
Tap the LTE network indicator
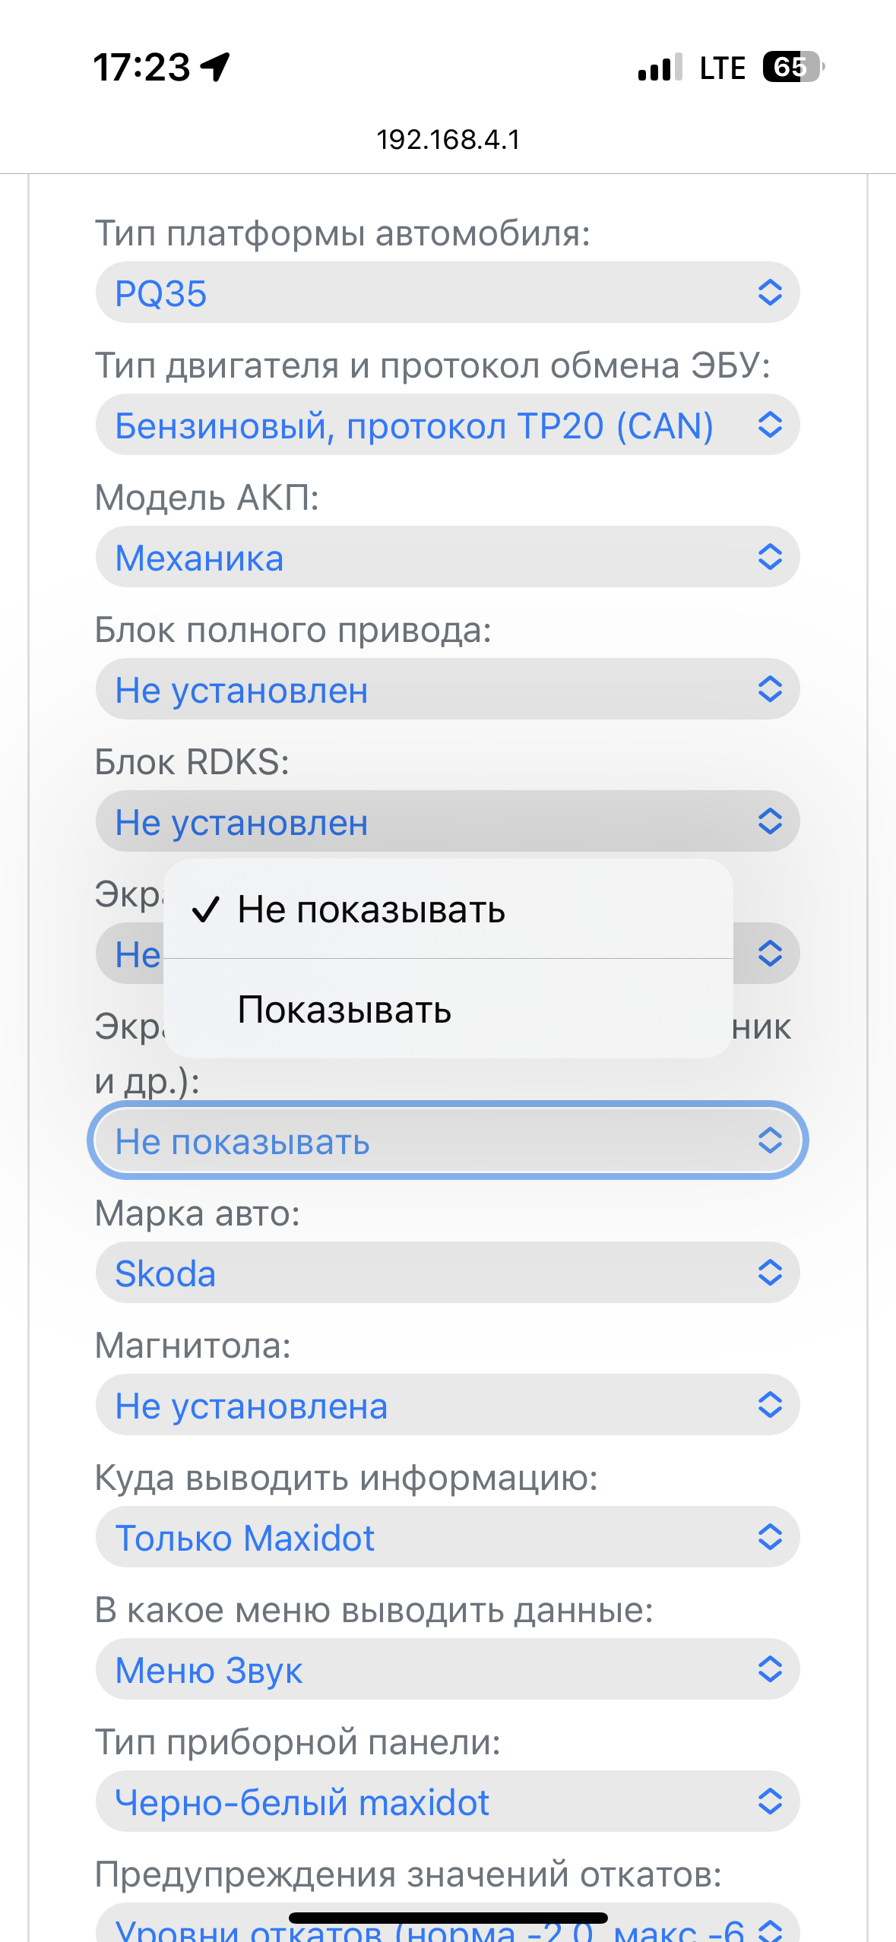723,68
